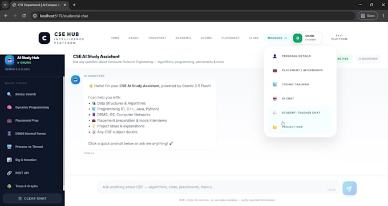Open the Transport nav item
The image size is (388, 206).
tap(157, 38)
